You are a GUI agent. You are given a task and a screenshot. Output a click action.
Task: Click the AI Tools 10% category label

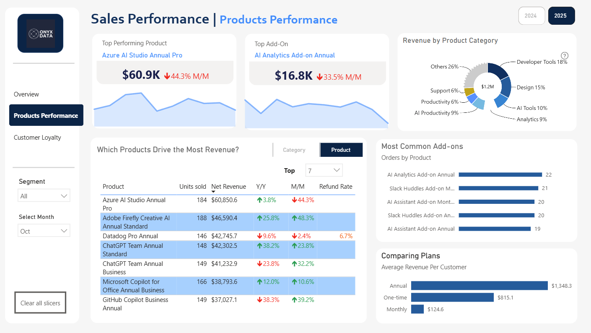tap(532, 108)
